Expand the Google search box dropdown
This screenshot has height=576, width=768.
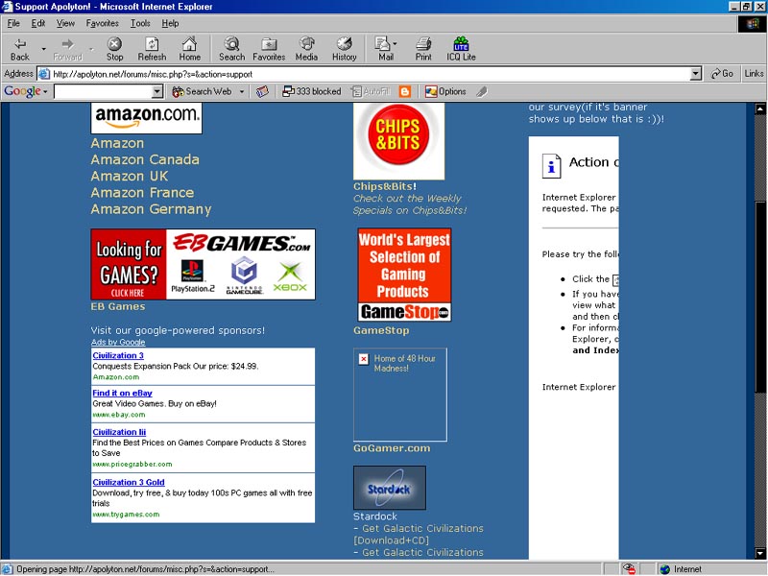(x=157, y=92)
